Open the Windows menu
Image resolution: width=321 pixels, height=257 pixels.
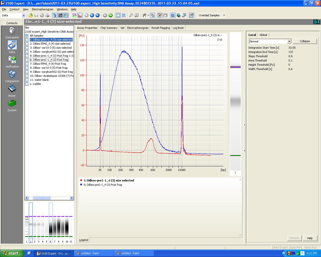(x=62, y=9)
